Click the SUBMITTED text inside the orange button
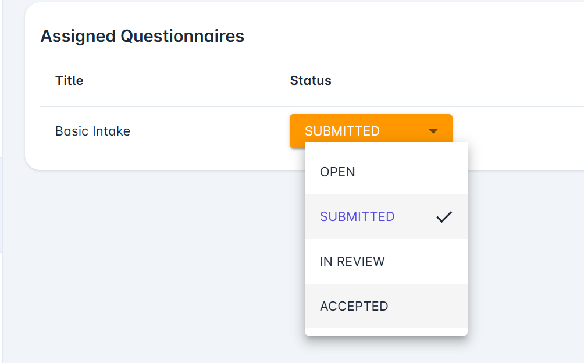Screen dimensions: 584x363 (x=342, y=131)
